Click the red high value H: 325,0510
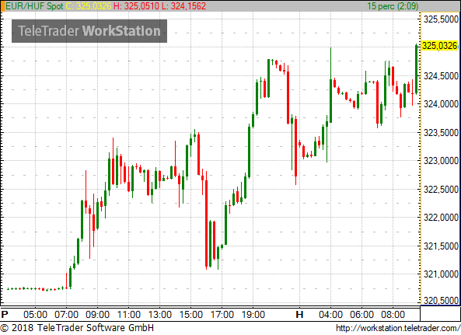 click(136, 6)
